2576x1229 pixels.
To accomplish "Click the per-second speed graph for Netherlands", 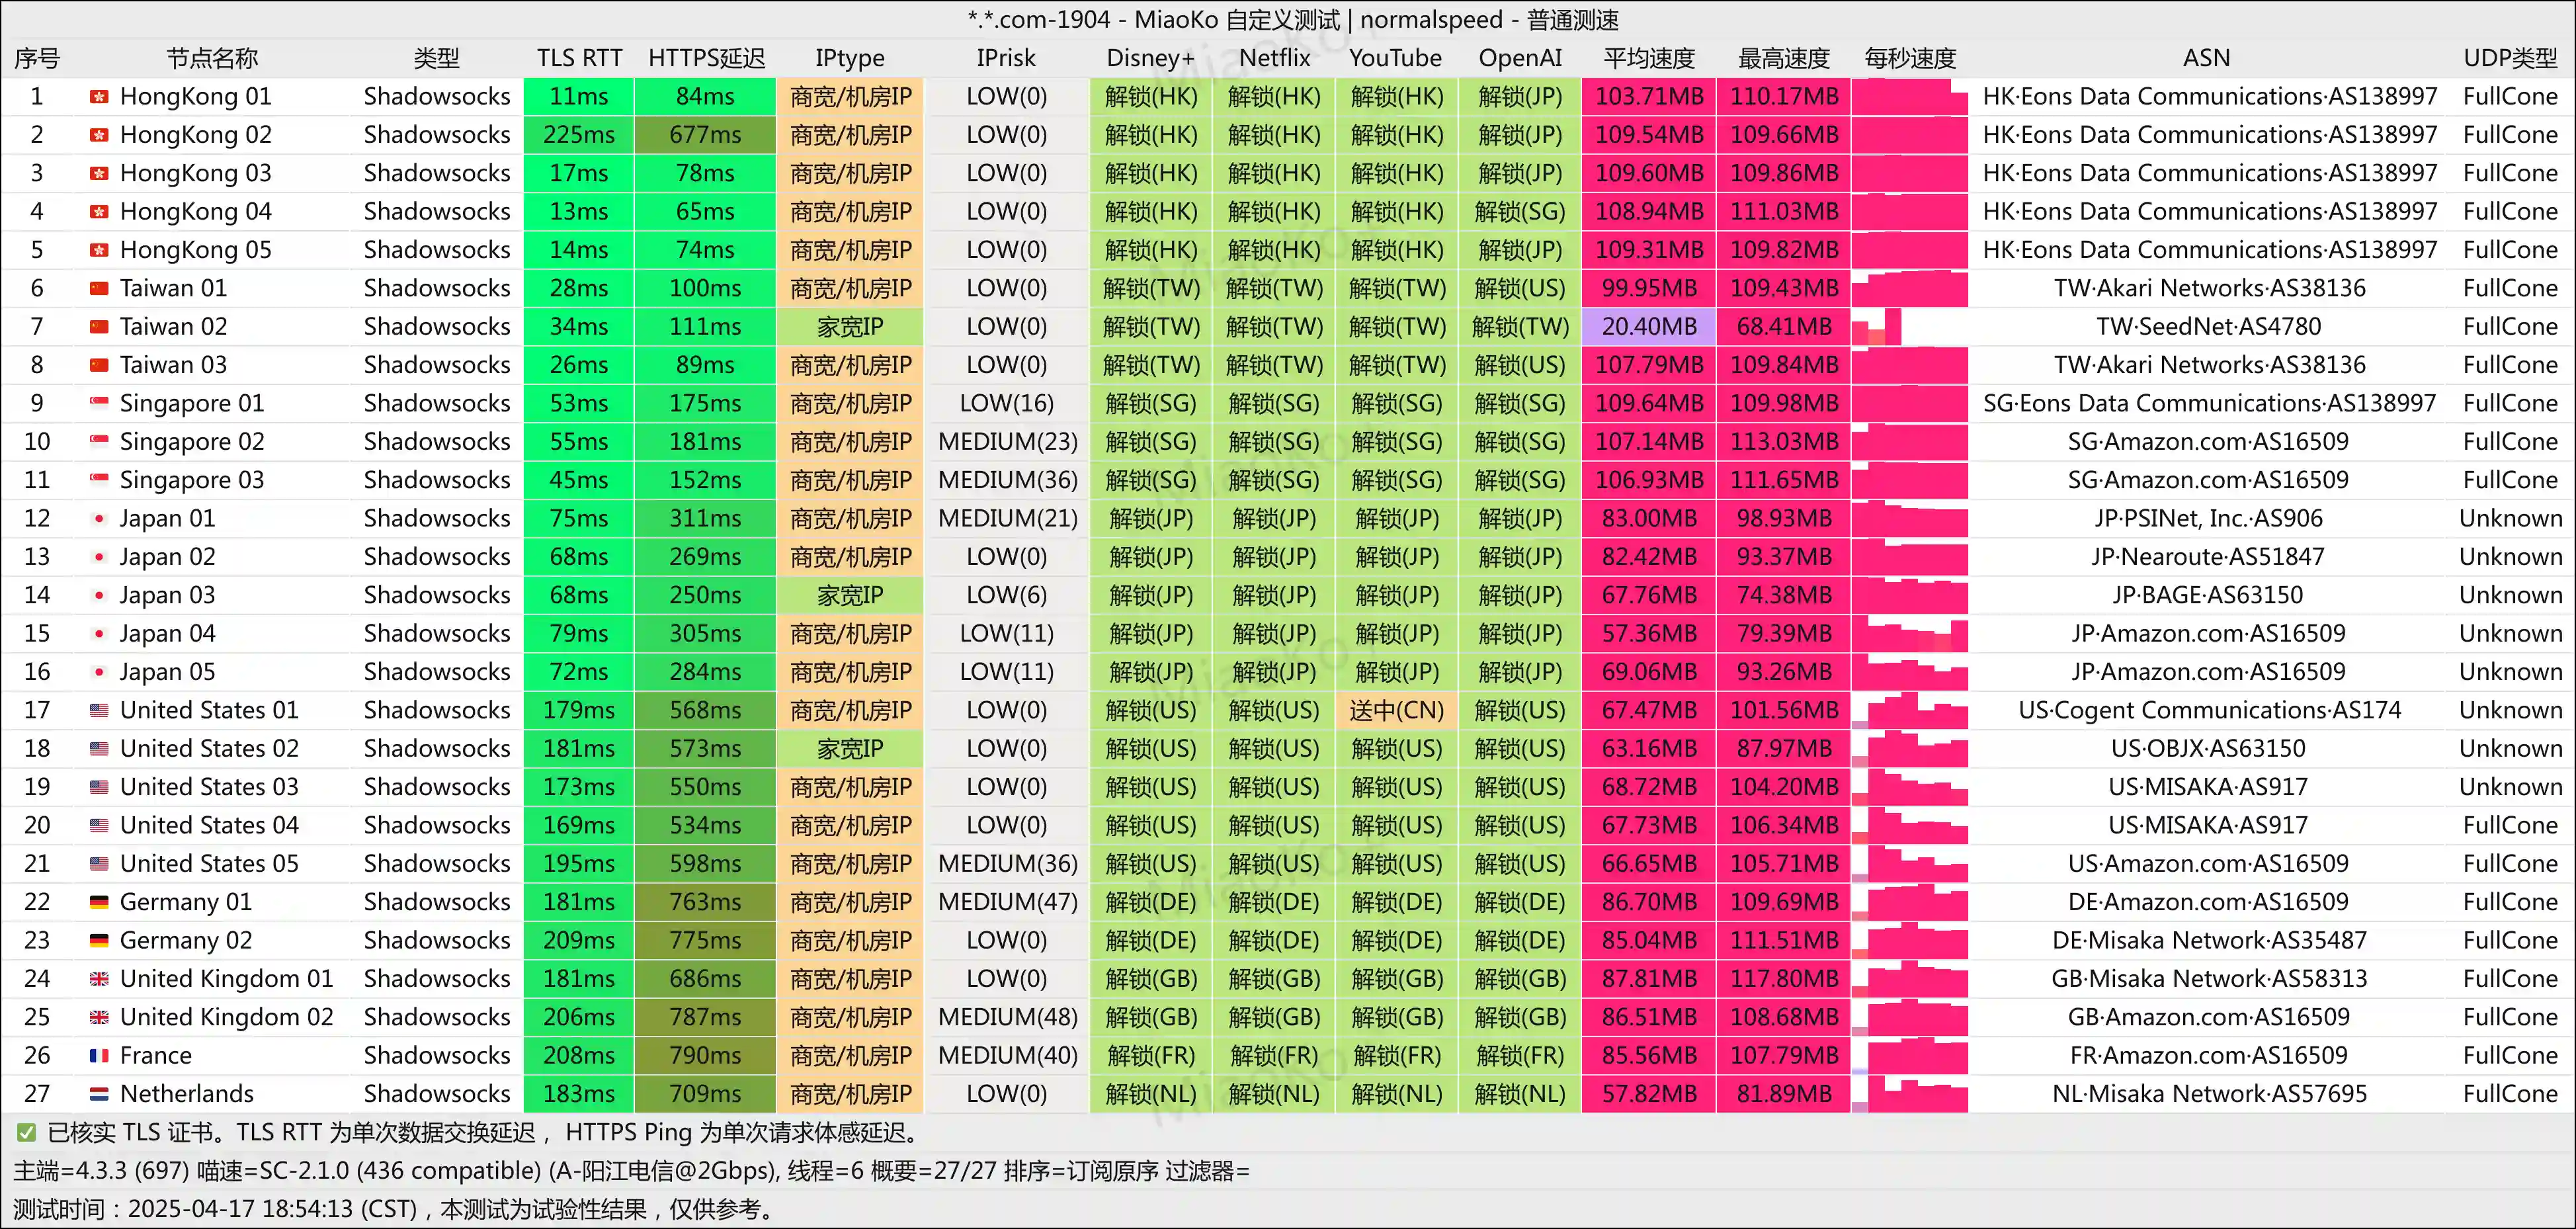I will pyautogui.click(x=1909, y=1093).
